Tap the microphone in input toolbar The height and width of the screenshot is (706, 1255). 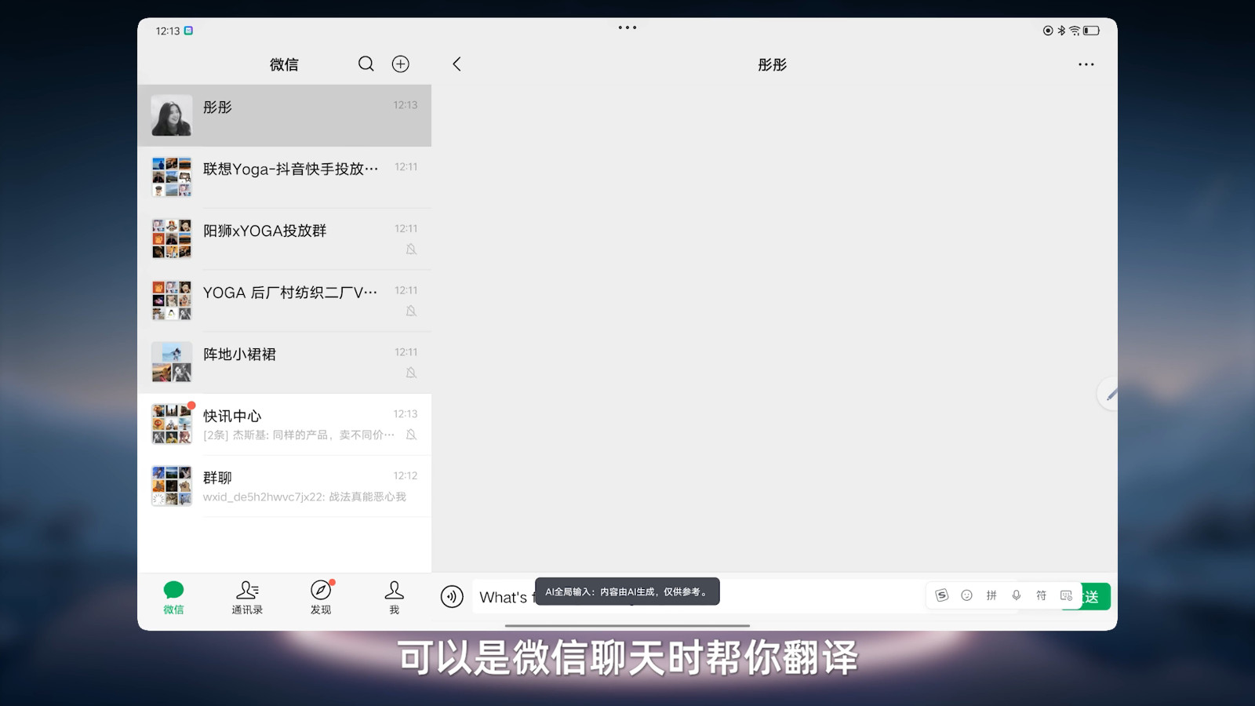[x=1017, y=595]
